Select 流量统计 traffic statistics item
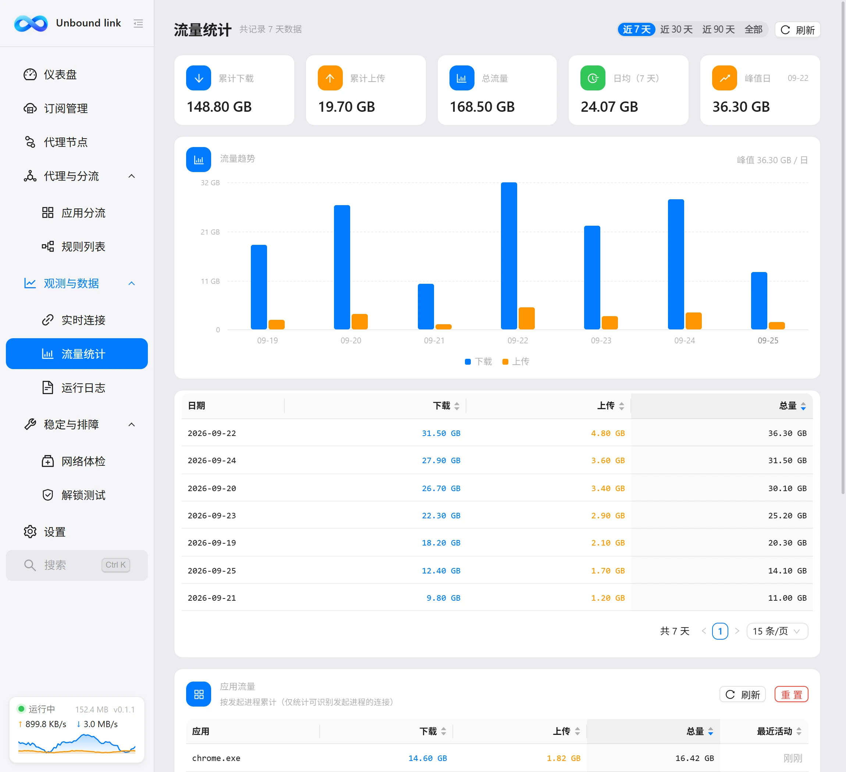Screen dimensions: 846x772 (x=77, y=354)
